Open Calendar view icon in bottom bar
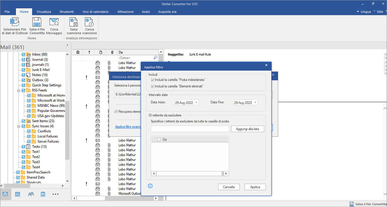Viewport: 387px width, 207px height. point(18,194)
